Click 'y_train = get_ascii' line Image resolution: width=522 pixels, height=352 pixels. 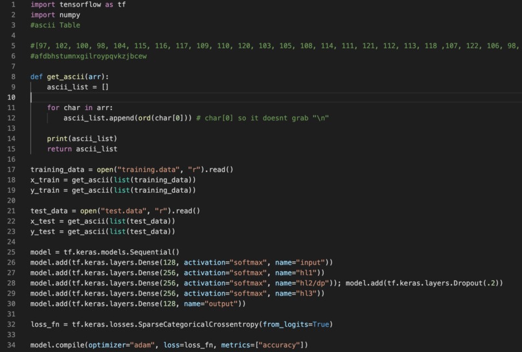tap(113, 190)
